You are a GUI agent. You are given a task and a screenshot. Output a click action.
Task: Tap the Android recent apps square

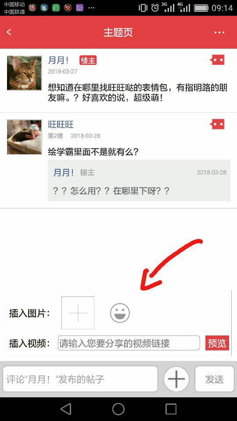(171, 409)
